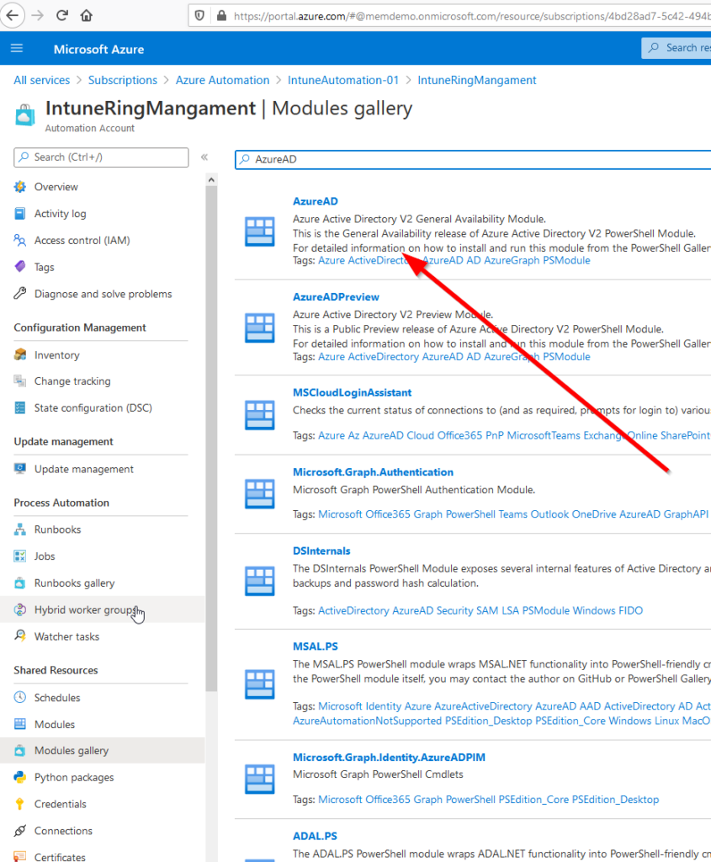Click the Jobs icon
Image resolution: width=711 pixels, height=862 pixels.
[x=20, y=556]
